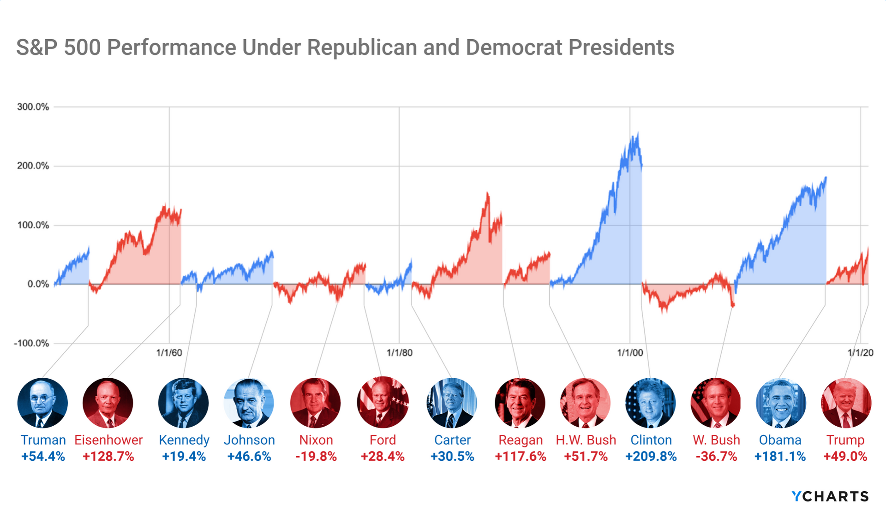Click H.W. Bush's portrait
The width and height of the screenshot is (886, 512).
tap(586, 403)
